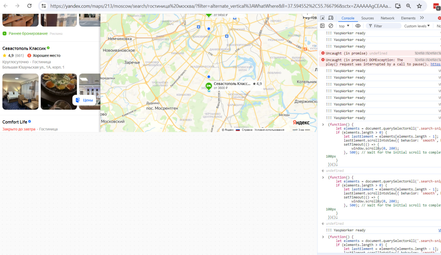Reload the page with the refresh icon
This screenshot has height=255, width=441.
(x=29, y=6)
